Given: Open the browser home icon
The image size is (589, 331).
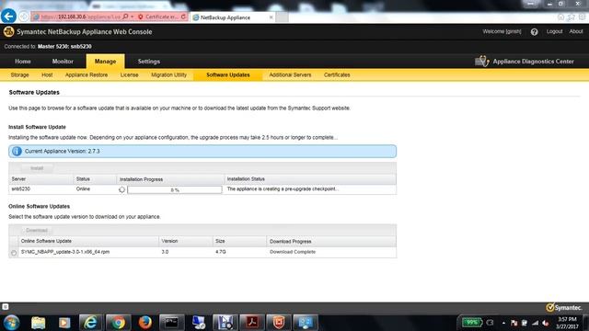Looking at the screenshot, I should click(560, 17).
